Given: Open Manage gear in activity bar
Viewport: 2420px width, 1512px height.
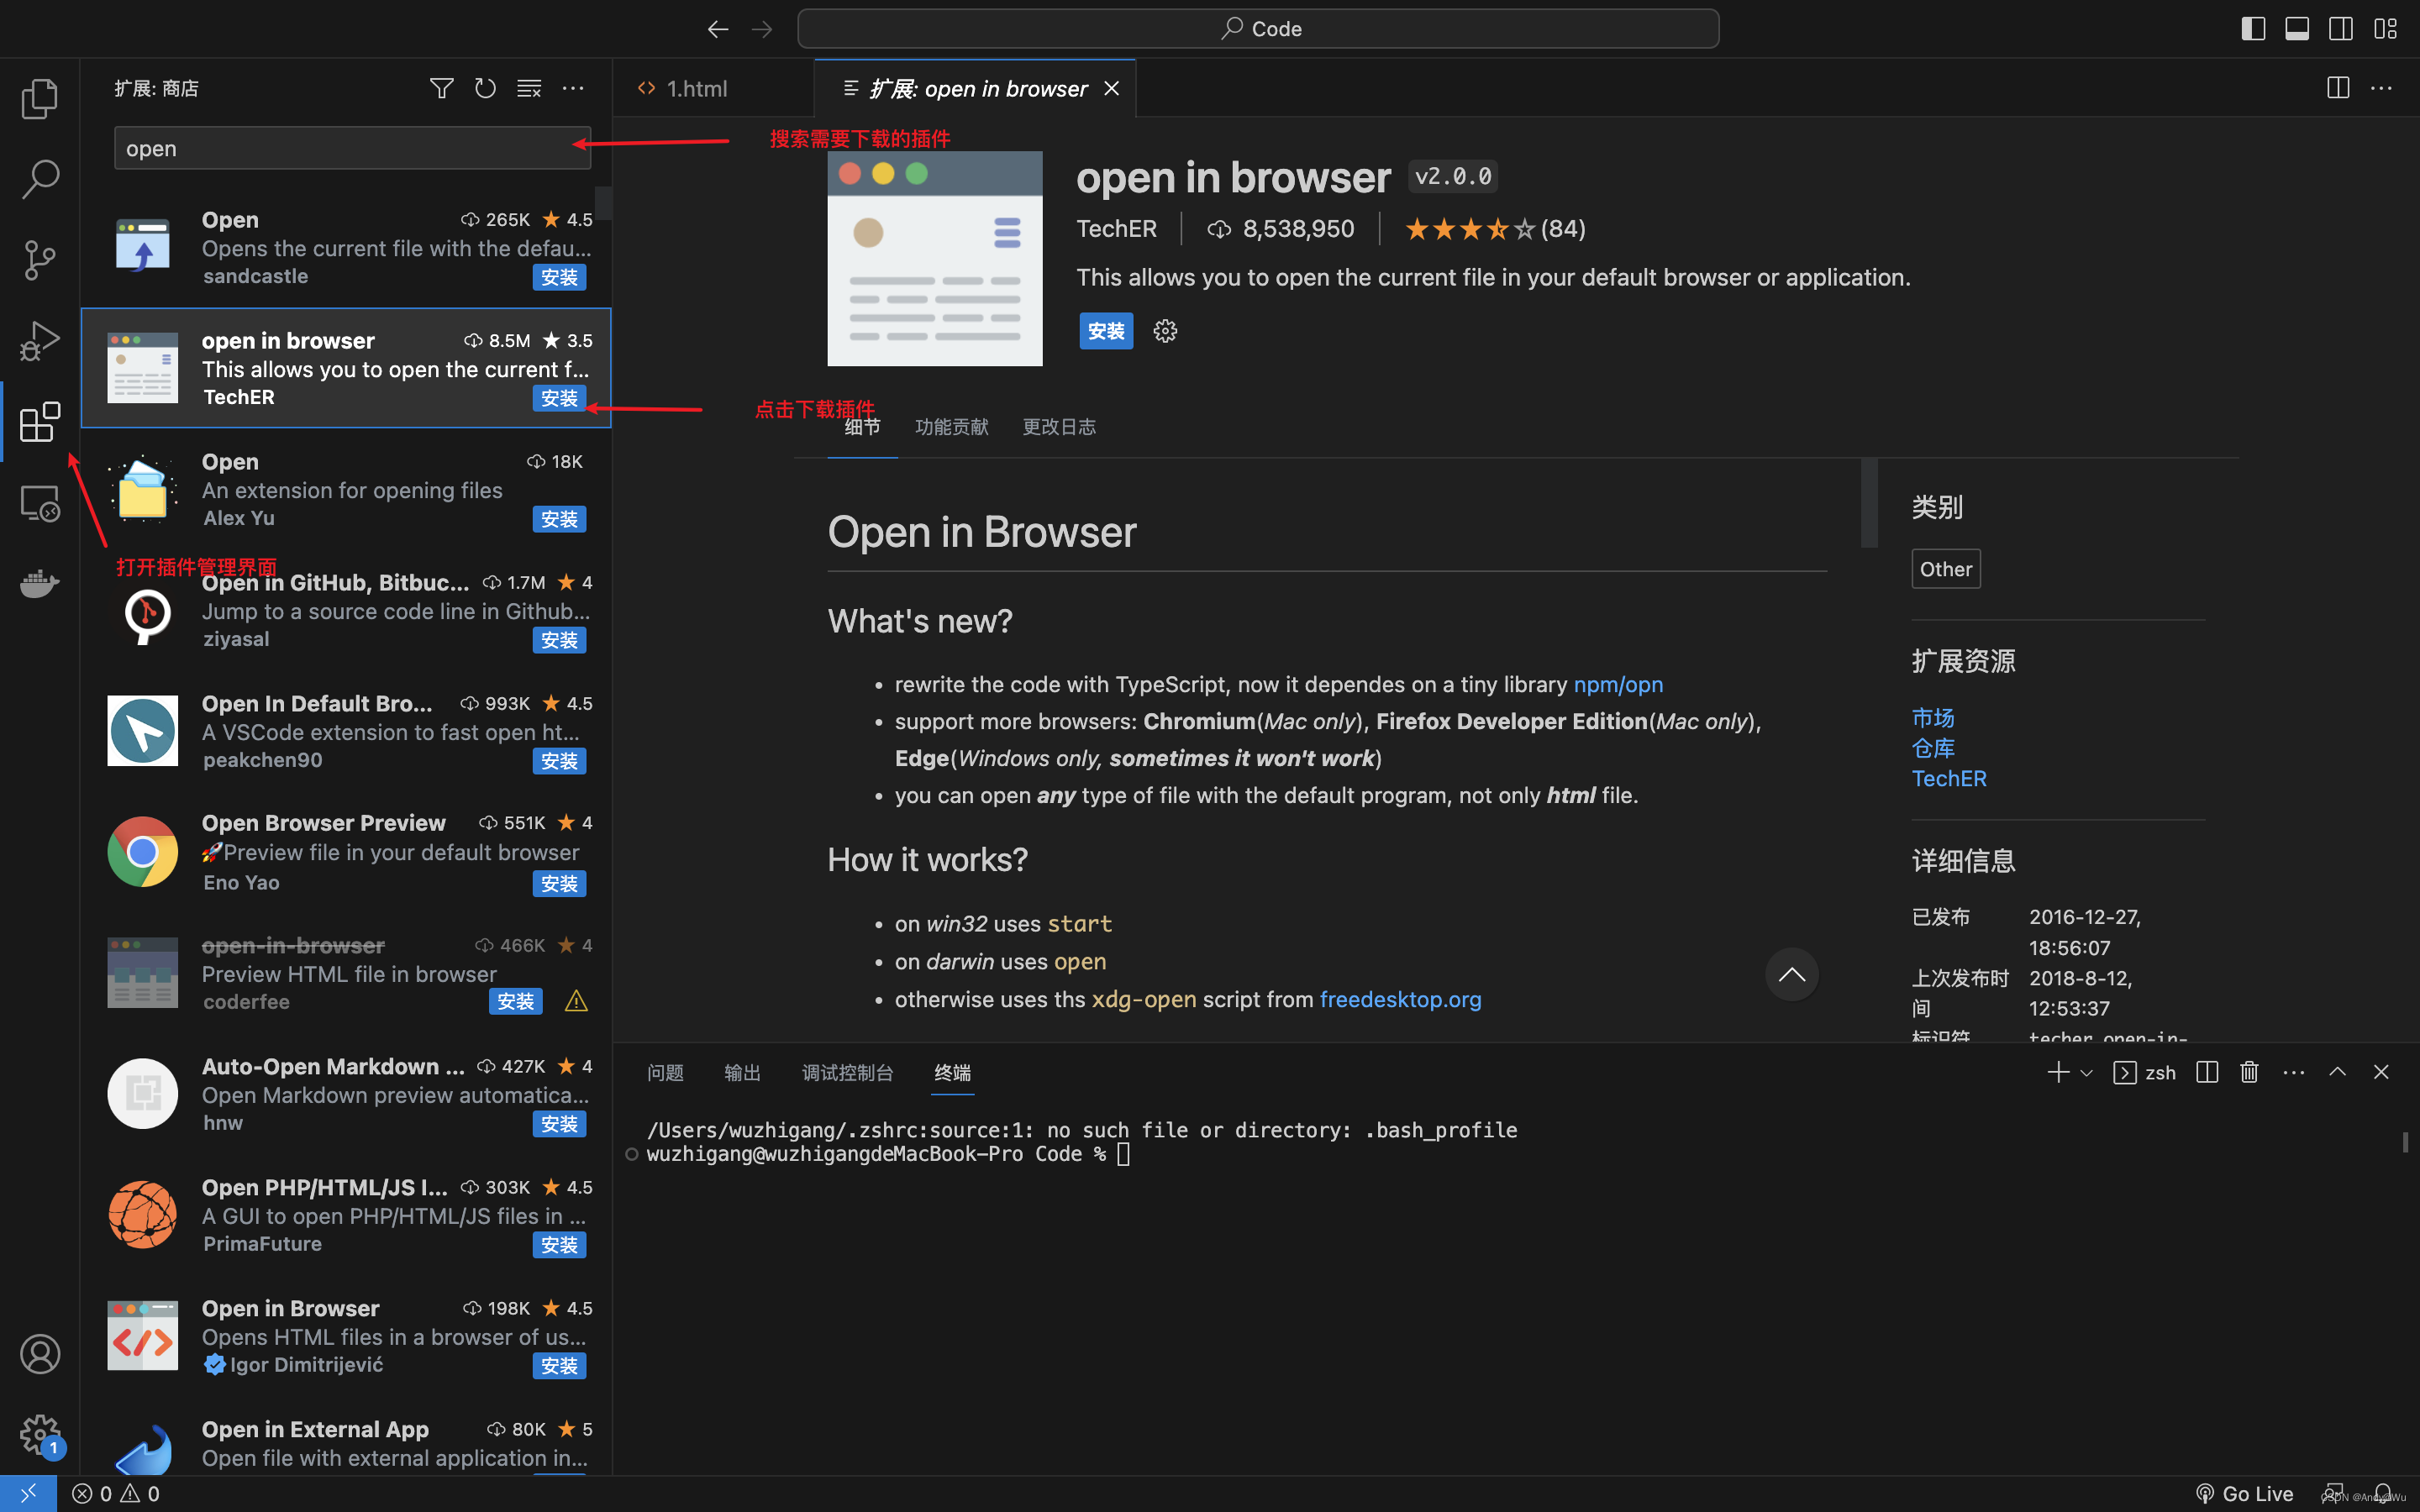Looking at the screenshot, I should point(40,1434).
